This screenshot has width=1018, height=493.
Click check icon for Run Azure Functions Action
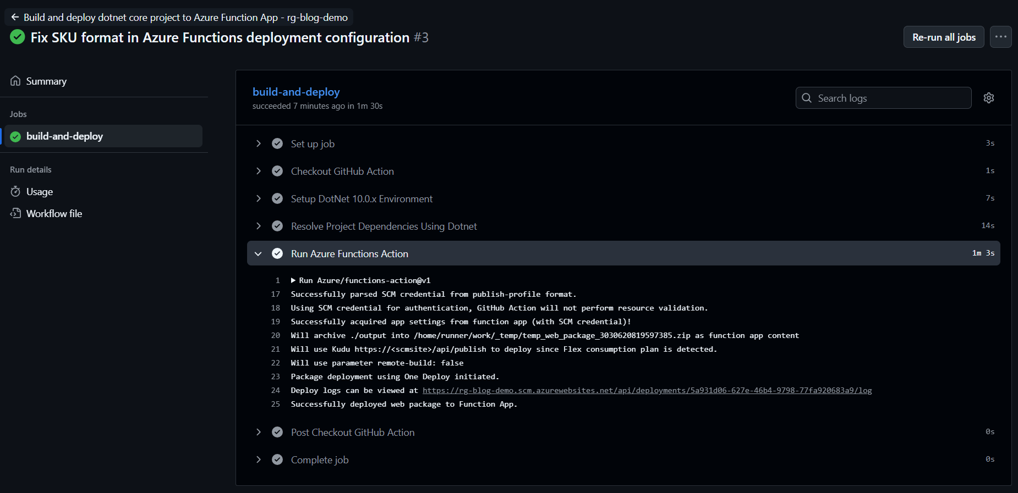pyautogui.click(x=277, y=253)
